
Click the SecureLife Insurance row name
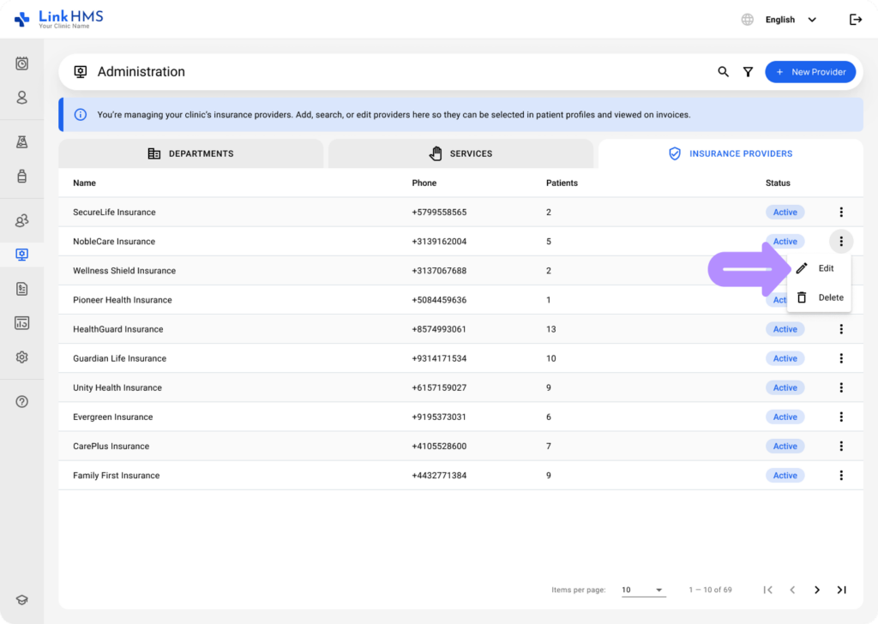(x=114, y=212)
